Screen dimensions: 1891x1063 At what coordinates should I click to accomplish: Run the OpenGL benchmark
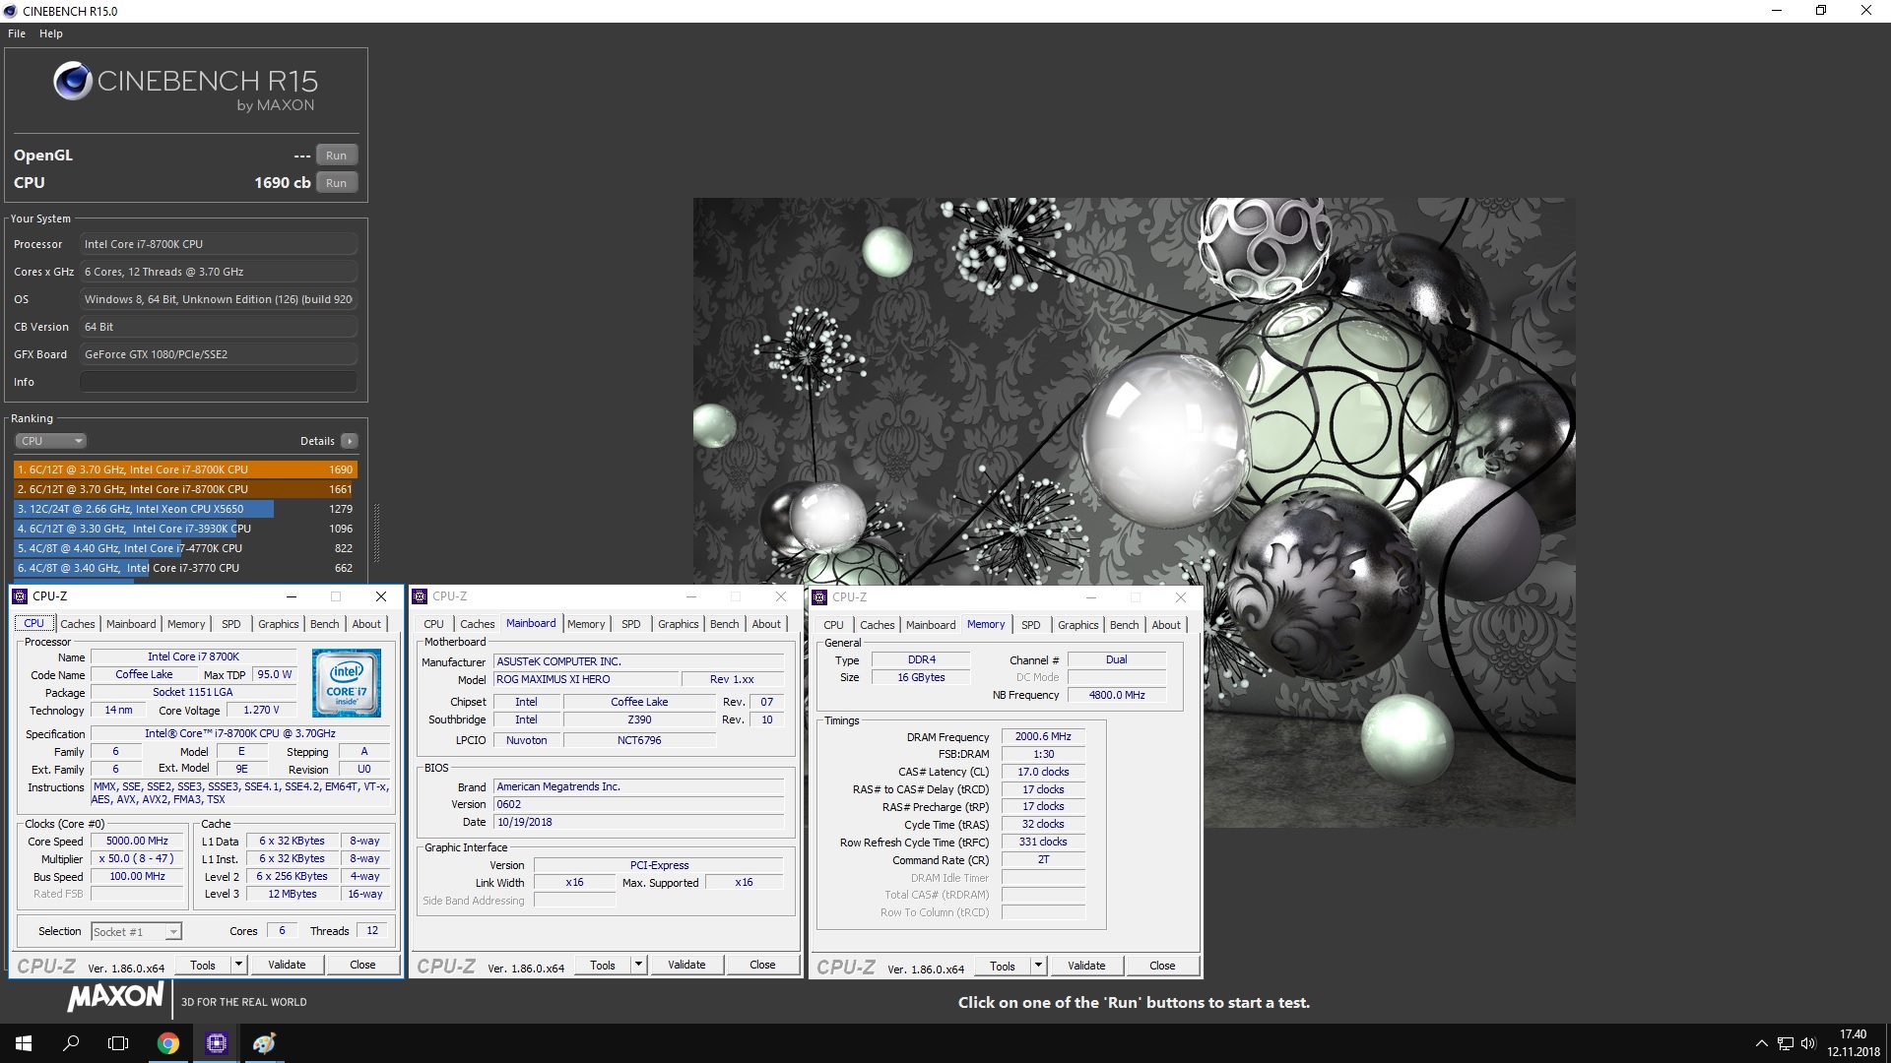click(x=337, y=156)
